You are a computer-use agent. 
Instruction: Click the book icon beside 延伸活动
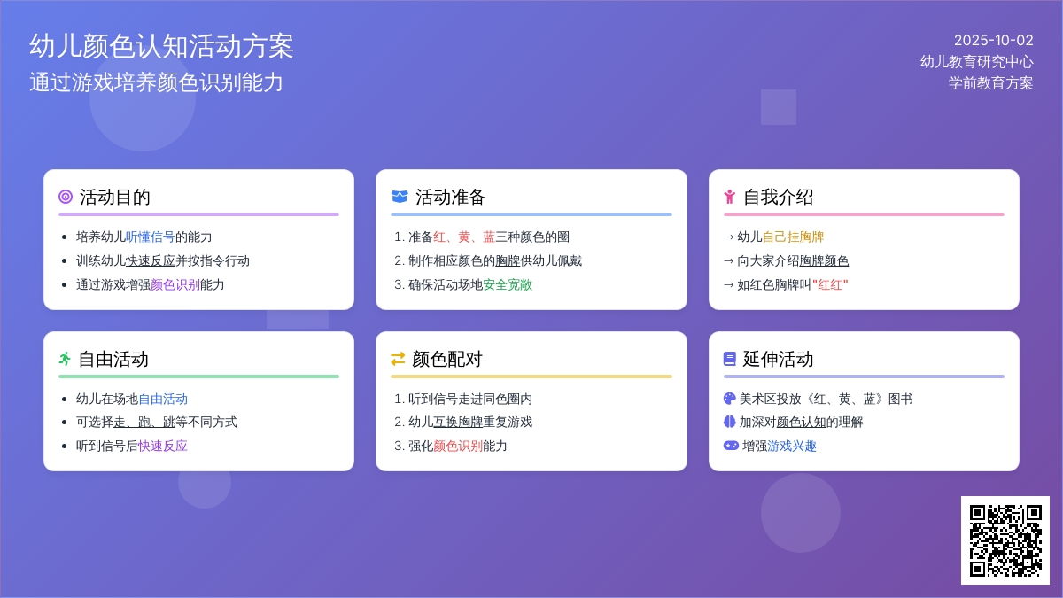tap(730, 359)
